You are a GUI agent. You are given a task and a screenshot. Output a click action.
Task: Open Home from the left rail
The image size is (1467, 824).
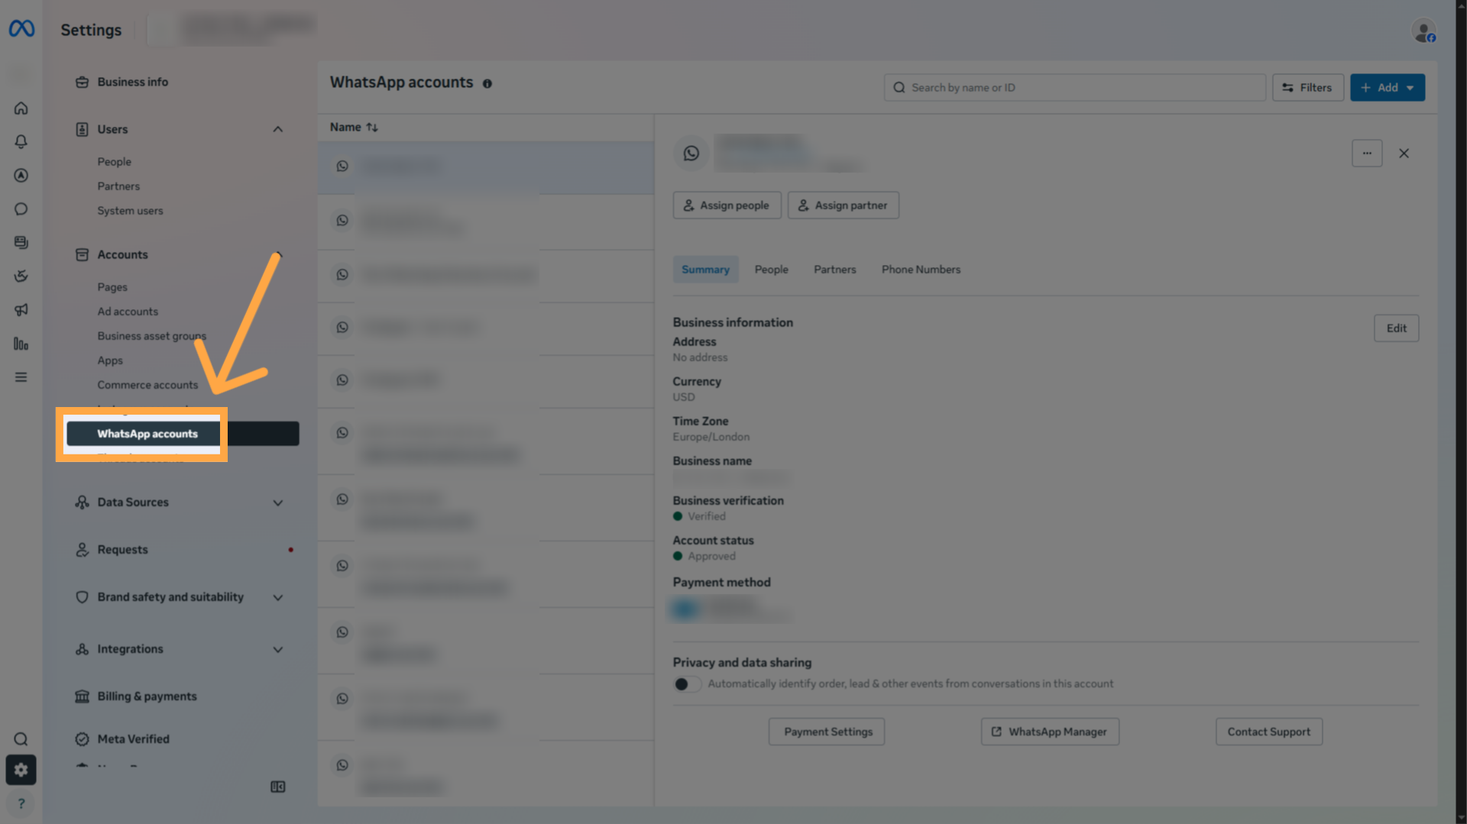pos(21,108)
